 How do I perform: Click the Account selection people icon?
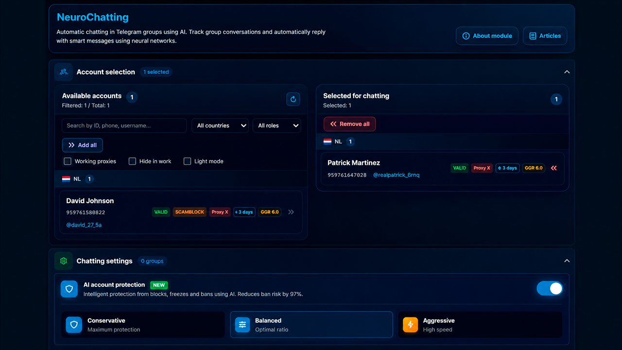[64, 72]
